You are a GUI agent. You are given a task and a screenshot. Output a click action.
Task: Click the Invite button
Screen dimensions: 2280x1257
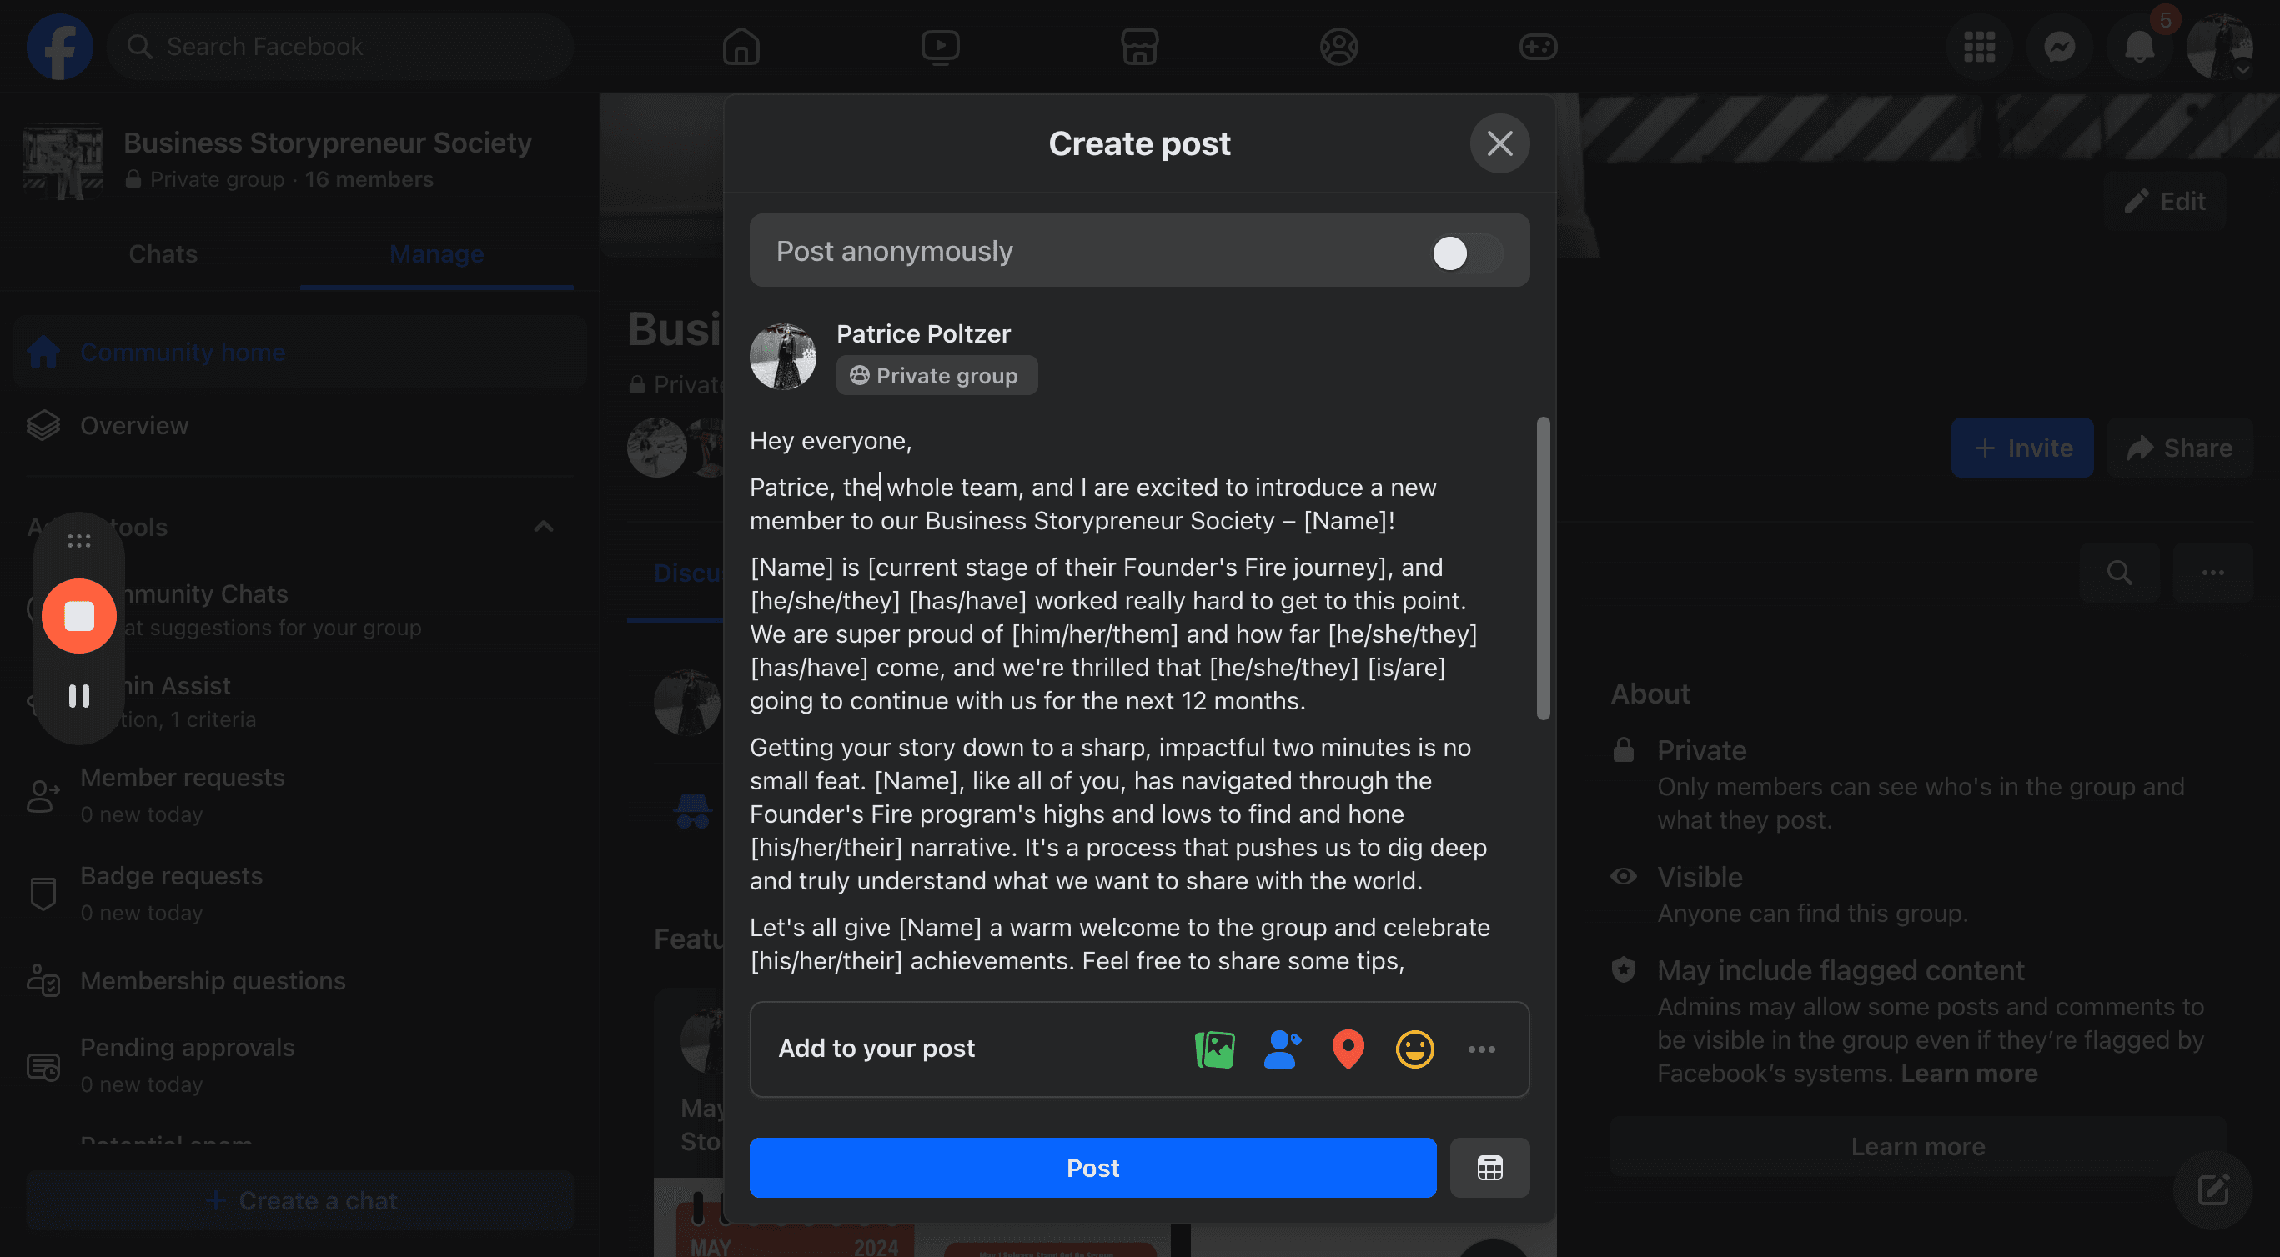click(x=2021, y=448)
